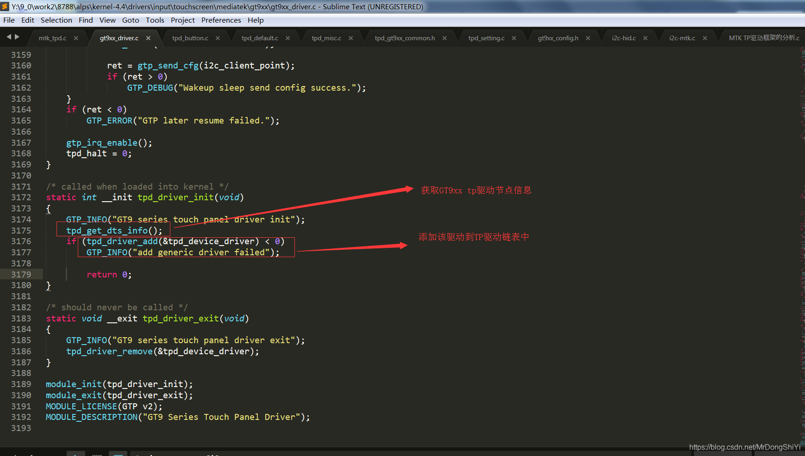Switch to the tpd_gt9xx_common.h tab

click(405, 38)
